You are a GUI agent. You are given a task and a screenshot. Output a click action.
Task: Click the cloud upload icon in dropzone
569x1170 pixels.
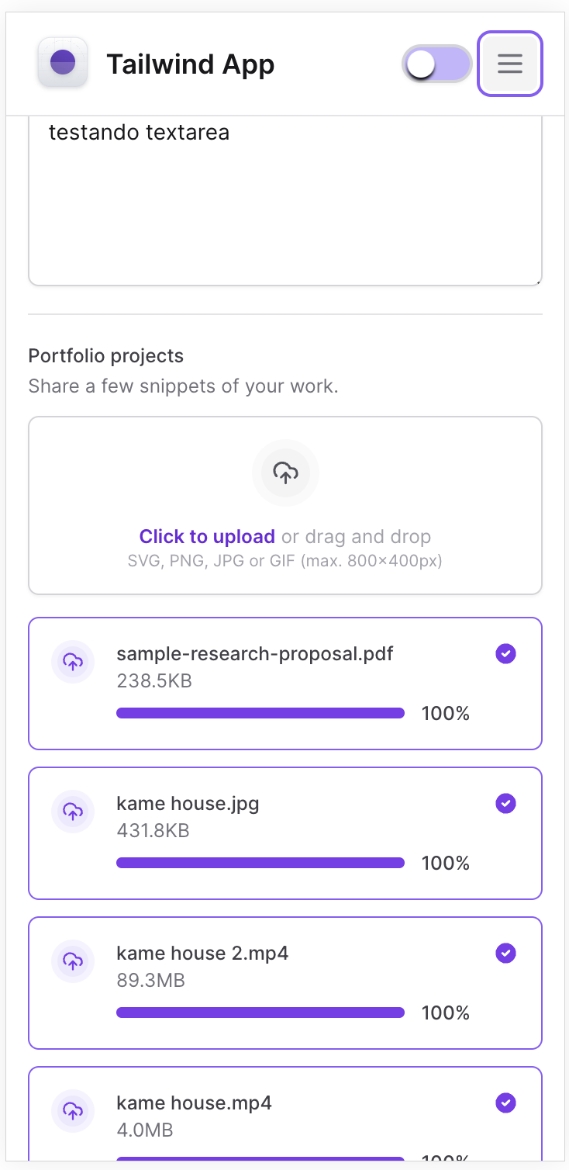285,472
